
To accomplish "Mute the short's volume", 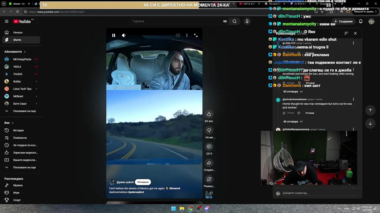I will click(x=124, y=35).
